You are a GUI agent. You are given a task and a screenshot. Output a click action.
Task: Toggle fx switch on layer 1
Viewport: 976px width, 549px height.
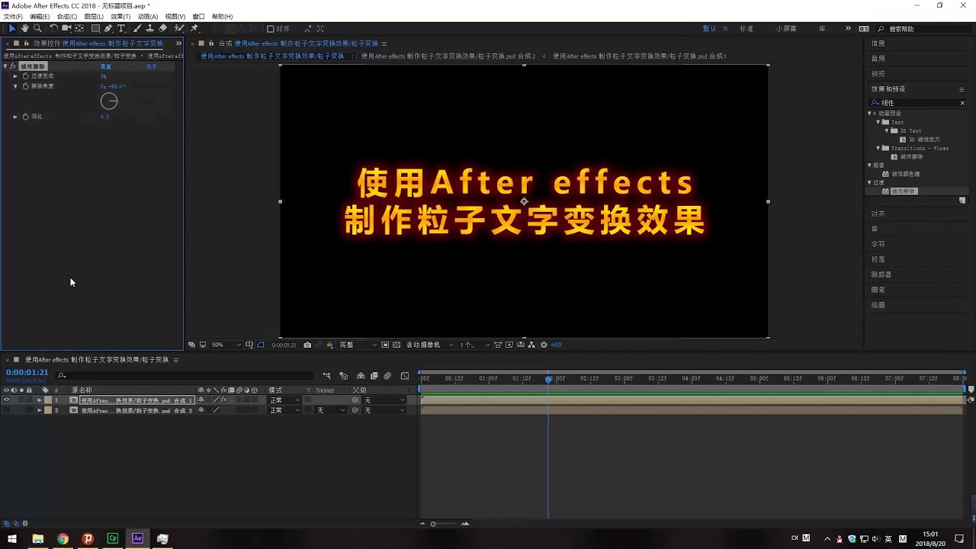coord(223,400)
